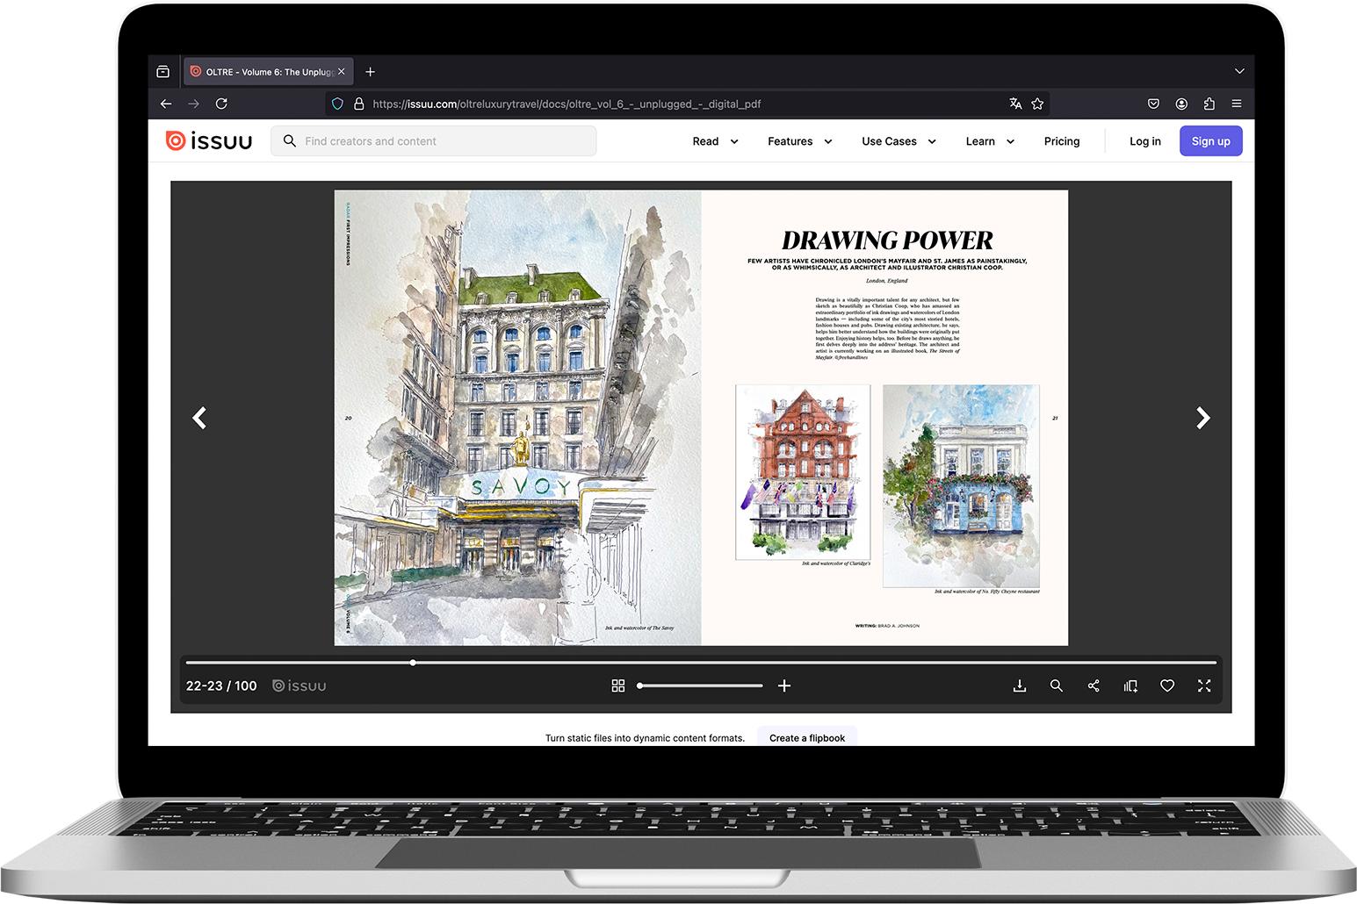Click the issuu watermark in reader bar

pyautogui.click(x=300, y=685)
